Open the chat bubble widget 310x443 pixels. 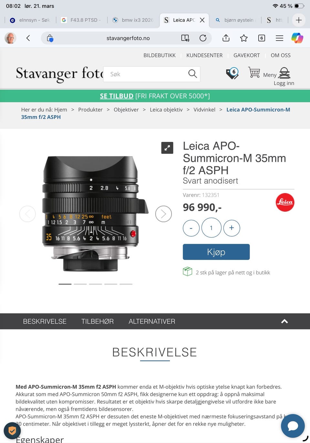click(x=293, y=426)
